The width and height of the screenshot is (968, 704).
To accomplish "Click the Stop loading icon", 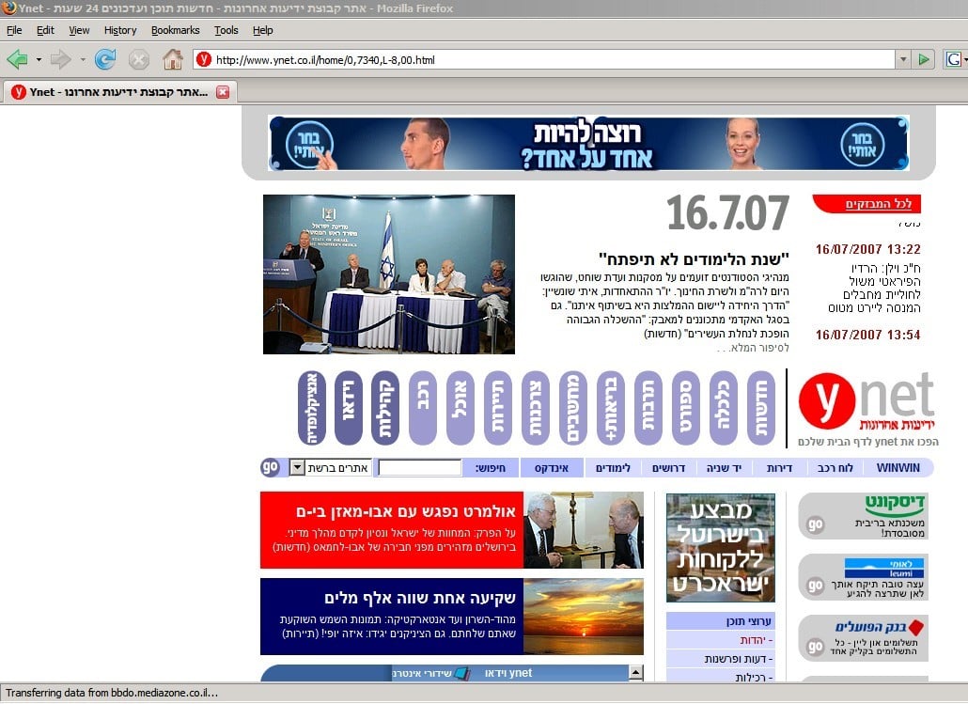I will [x=139, y=60].
